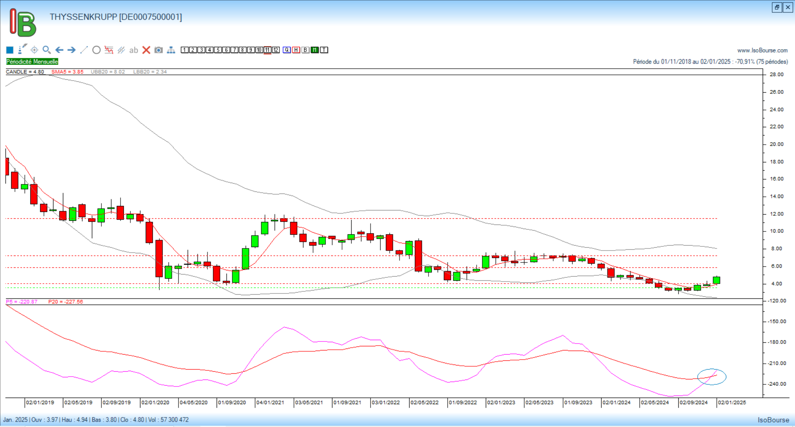This screenshot has height=427, width=795.
Task: Activate the crosshair target tool
Action: coord(34,50)
